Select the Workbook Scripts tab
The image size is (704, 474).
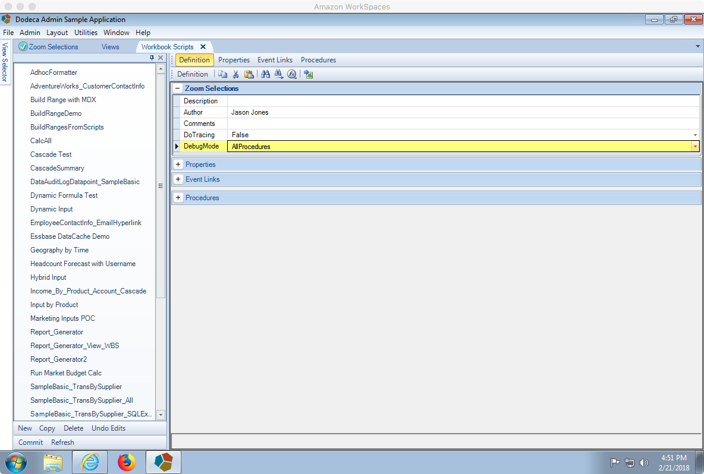pos(168,47)
